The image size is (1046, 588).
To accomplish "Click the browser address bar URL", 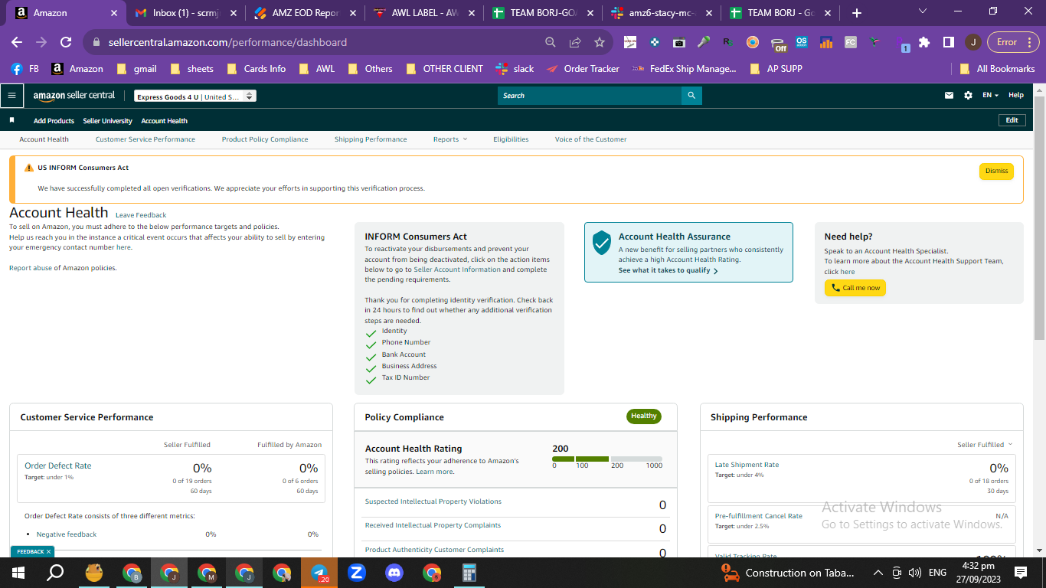I will pos(227,42).
